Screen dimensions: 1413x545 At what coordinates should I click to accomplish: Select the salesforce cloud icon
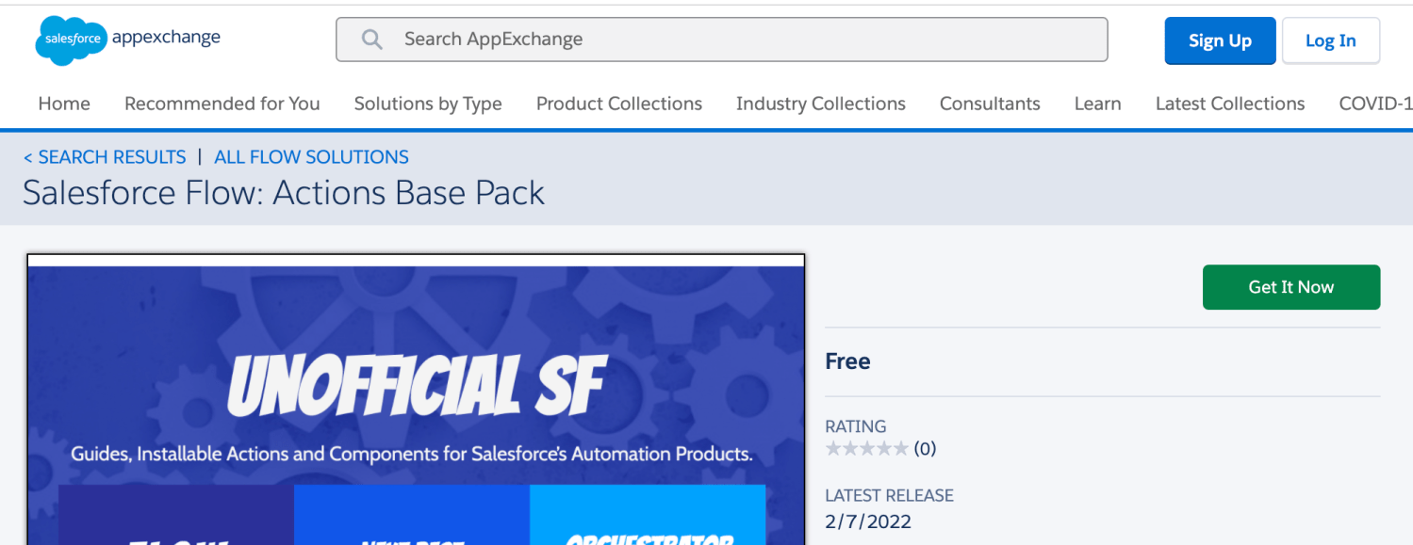pyautogui.click(x=70, y=40)
